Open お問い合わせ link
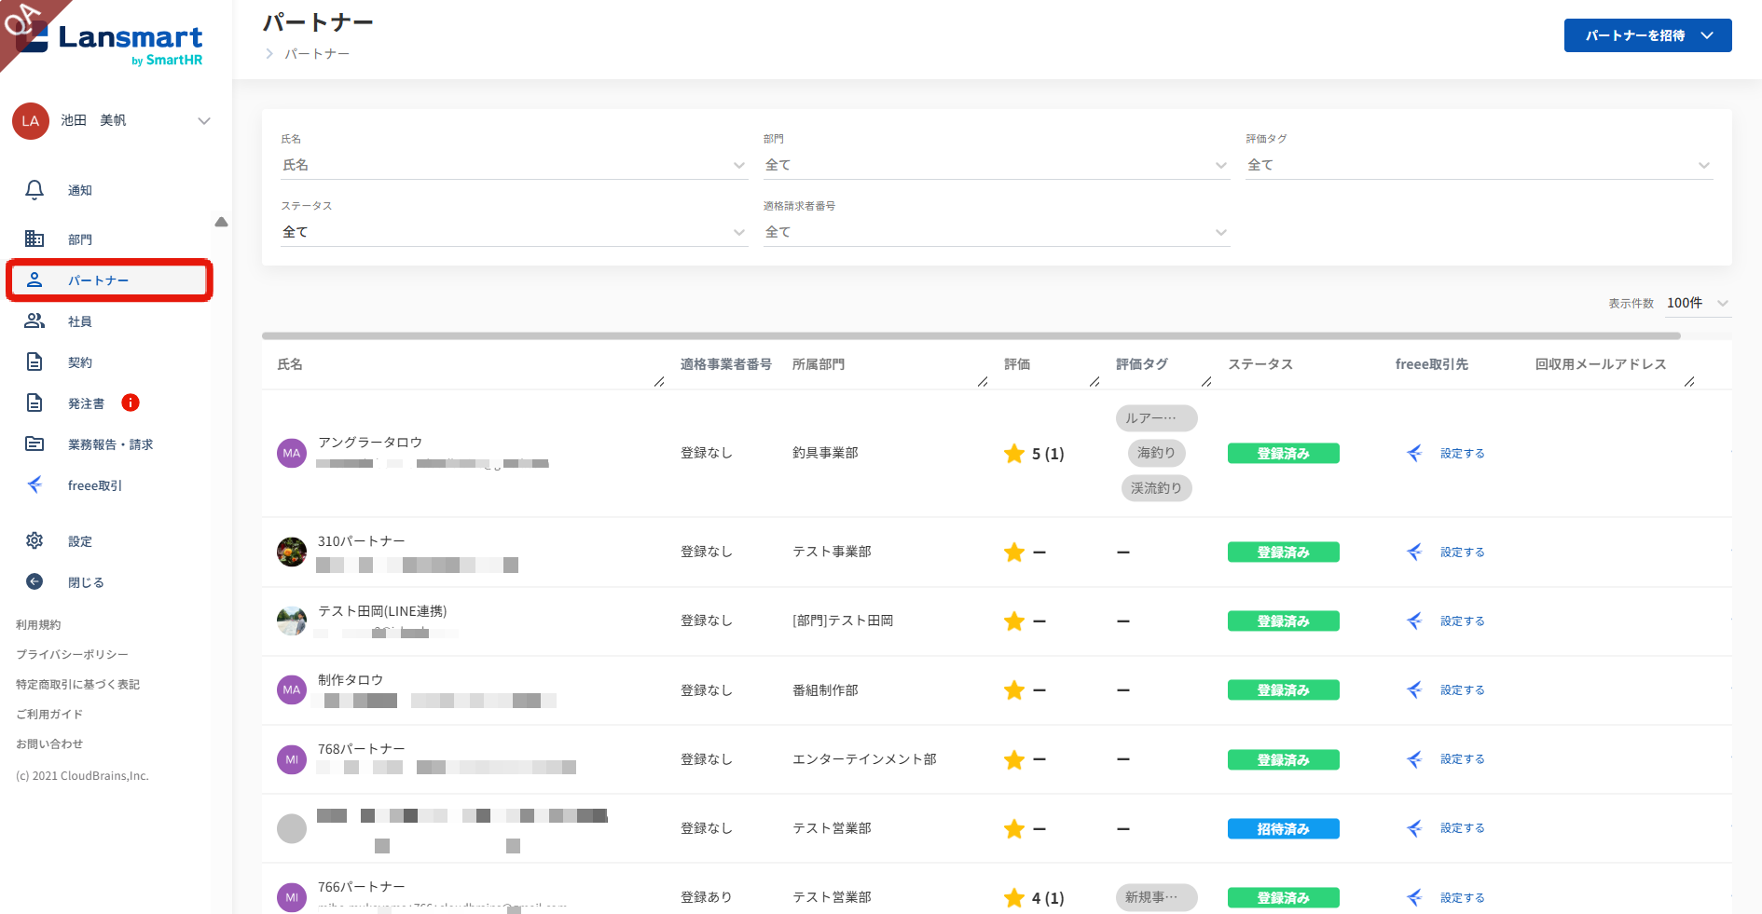The image size is (1762, 914). tap(49, 744)
